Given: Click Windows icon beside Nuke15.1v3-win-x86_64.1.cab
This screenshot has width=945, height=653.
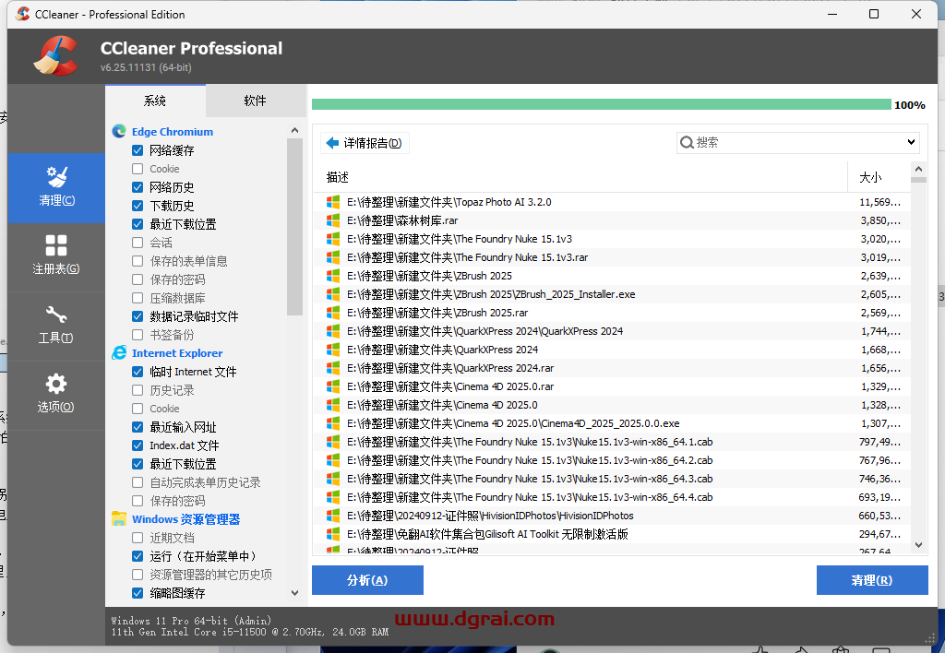Looking at the screenshot, I should (332, 442).
